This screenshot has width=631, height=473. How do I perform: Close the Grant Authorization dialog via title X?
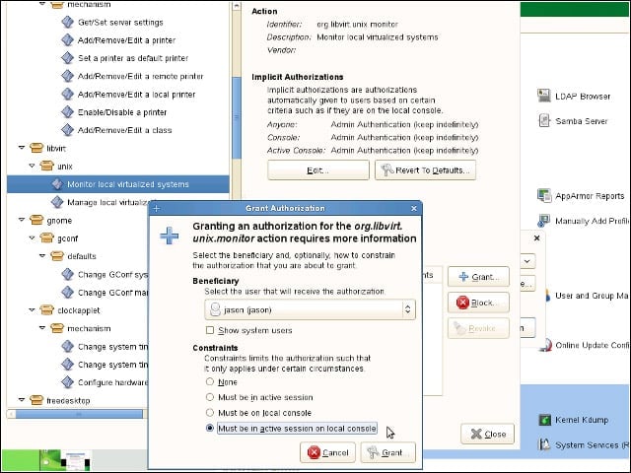point(414,208)
